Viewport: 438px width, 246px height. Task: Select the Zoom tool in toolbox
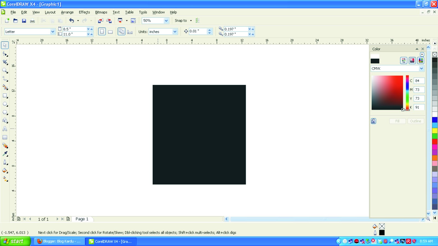(5, 71)
